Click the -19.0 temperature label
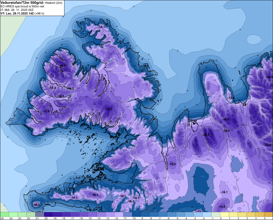273x220 pixels. click(x=226, y=120)
